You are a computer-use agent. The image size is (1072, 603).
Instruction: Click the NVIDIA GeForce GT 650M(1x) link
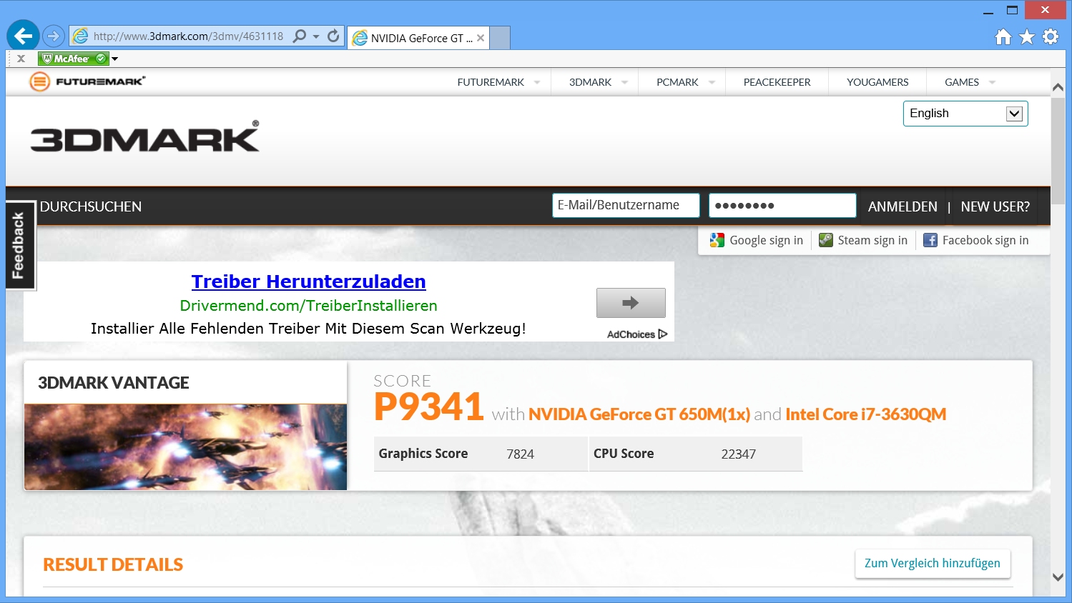click(x=639, y=414)
